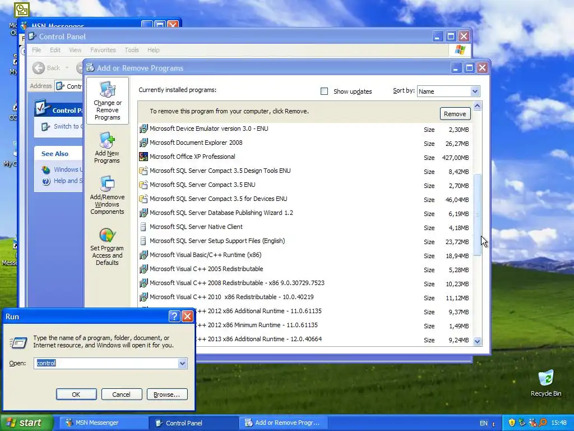
Task: Click icon of SQL Server Setup Support Files
Action: click(x=143, y=241)
